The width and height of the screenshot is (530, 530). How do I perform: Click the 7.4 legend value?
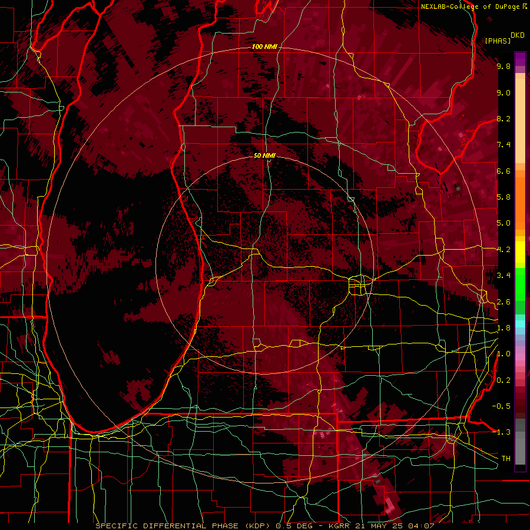(503, 145)
